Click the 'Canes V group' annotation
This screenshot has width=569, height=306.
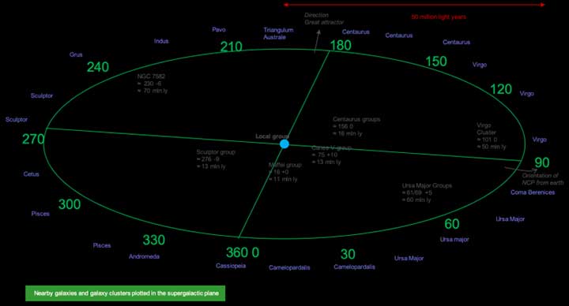[331, 155]
